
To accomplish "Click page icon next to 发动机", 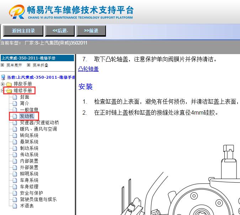I will [15, 116].
